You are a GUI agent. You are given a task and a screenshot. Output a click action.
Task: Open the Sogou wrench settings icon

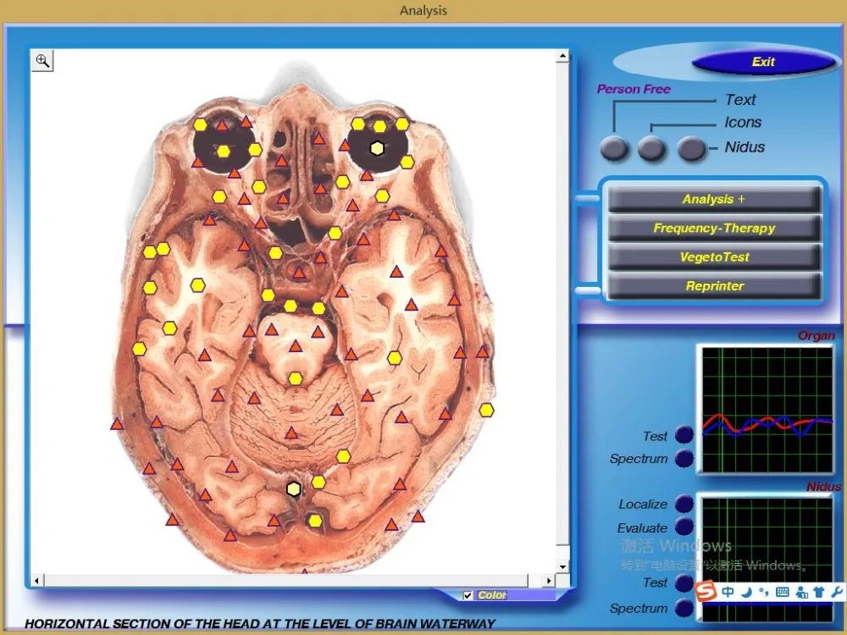(837, 592)
